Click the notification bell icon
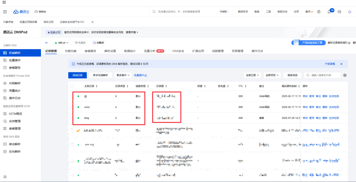 pos(329,12)
